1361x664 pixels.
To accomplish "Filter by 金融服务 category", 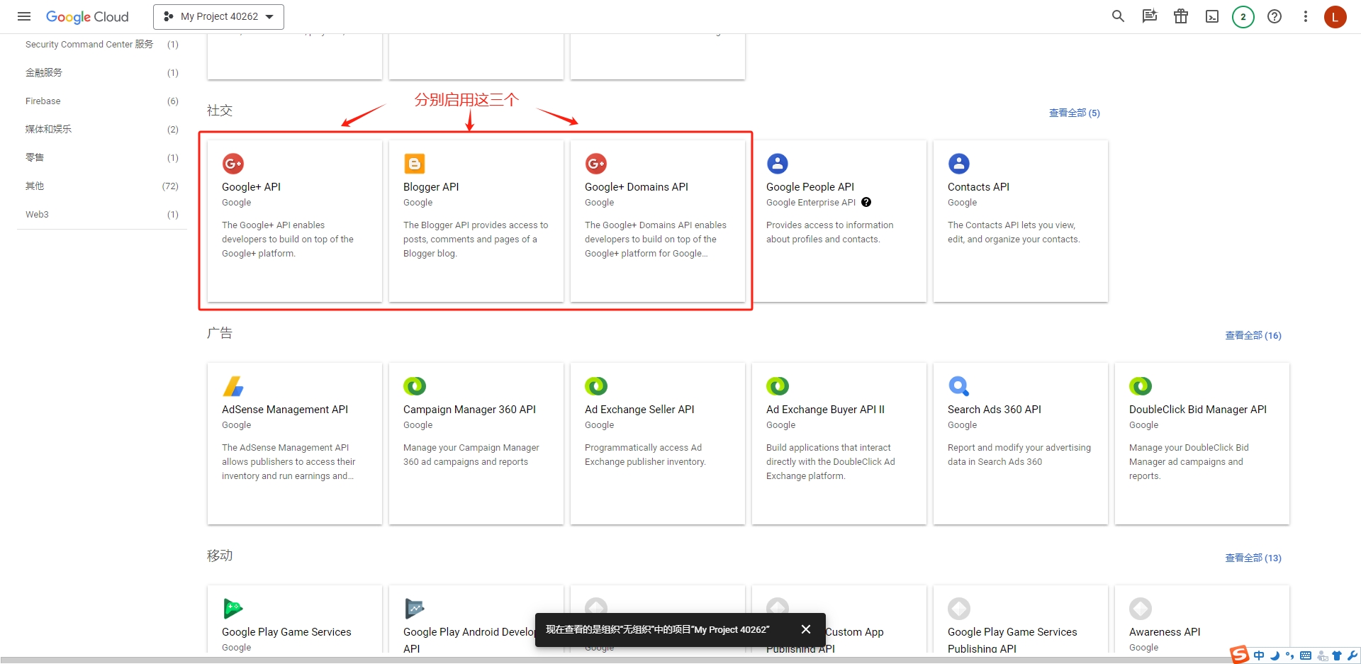I will click(x=101, y=72).
